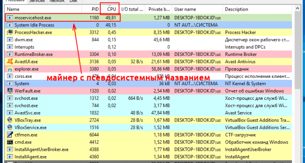Click the RuntimeBroker.exe icon

10,54
